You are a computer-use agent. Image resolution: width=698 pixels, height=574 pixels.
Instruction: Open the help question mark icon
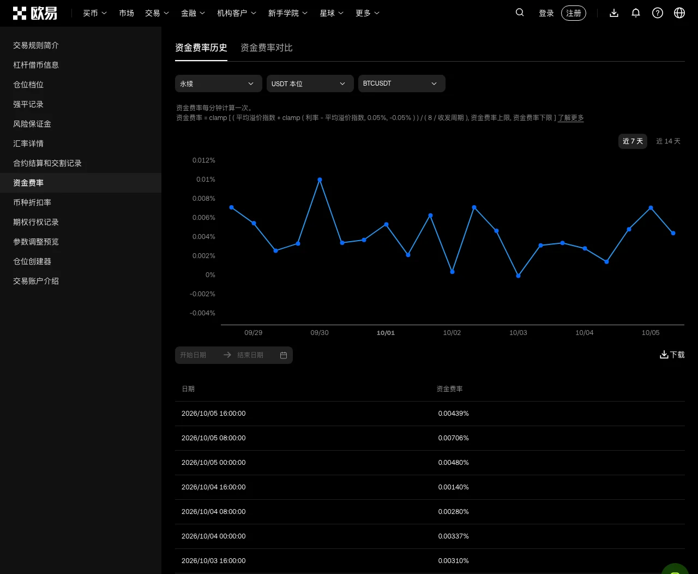click(x=658, y=13)
